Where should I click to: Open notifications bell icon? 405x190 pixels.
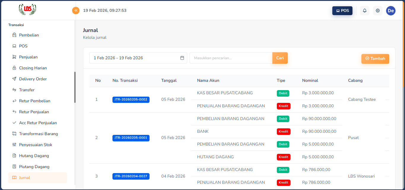[365, 11]
